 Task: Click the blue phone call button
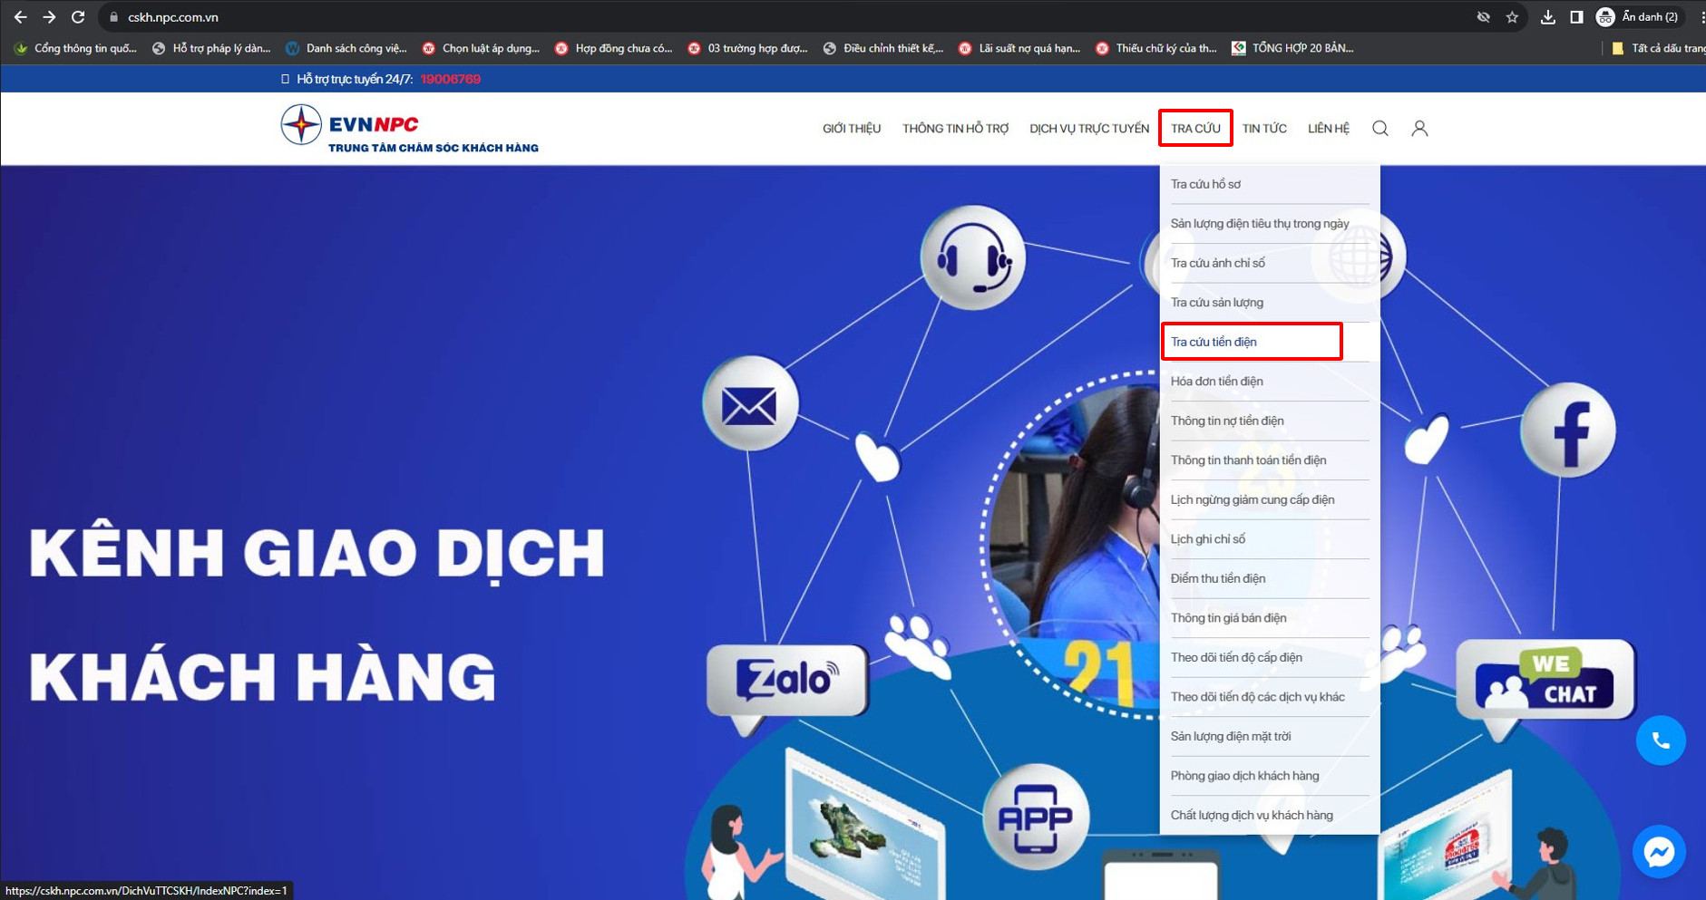click(x=1660, y=740)
